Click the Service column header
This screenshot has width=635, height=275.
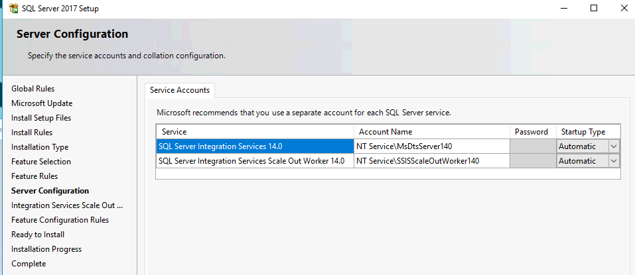click(x=255, y=132)
